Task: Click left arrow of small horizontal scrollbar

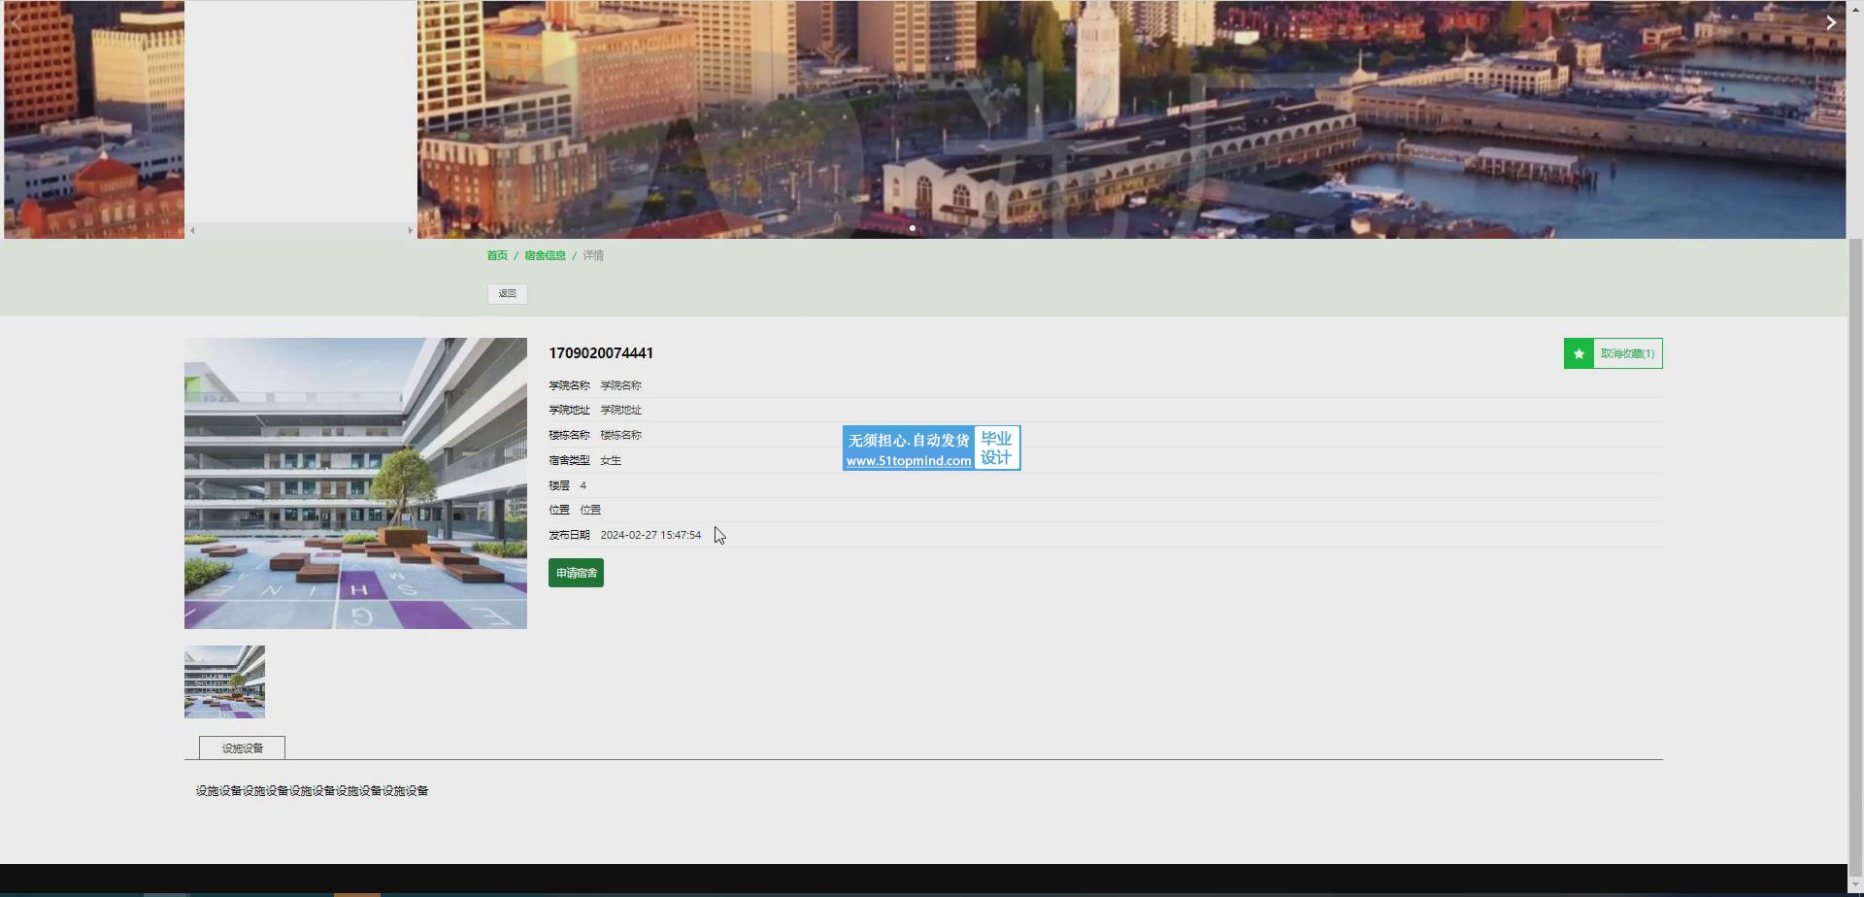Action: click(x=192, y=230)
